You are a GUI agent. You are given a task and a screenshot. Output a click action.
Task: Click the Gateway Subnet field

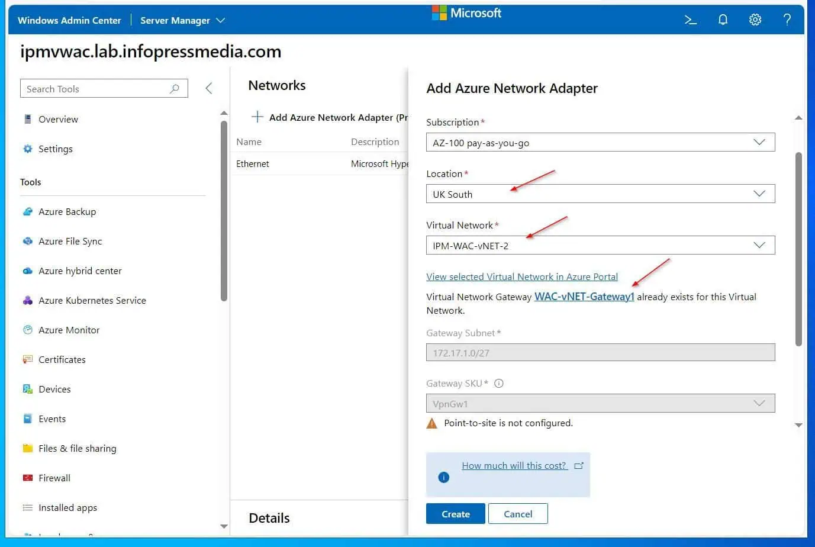[600, 352]
